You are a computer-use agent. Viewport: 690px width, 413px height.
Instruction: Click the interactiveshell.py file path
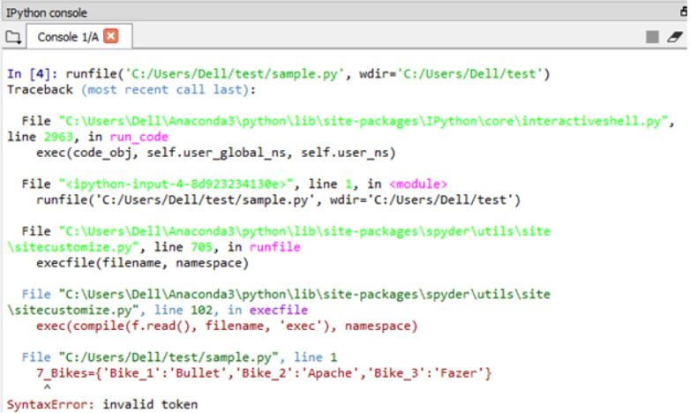pyautogui.click(x=364, y=121)
